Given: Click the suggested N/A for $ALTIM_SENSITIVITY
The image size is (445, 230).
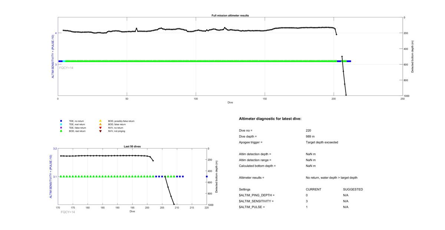Looking at the screenshot, I should click(x=346, y=201).
